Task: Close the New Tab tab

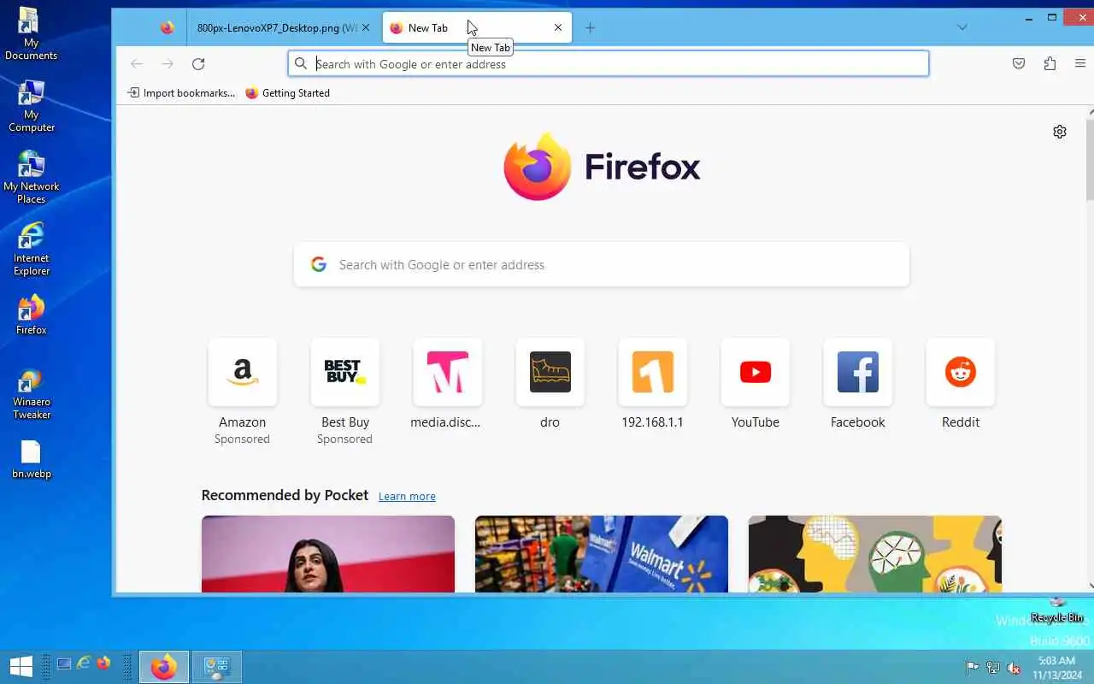Action: (x=558, y=27)
